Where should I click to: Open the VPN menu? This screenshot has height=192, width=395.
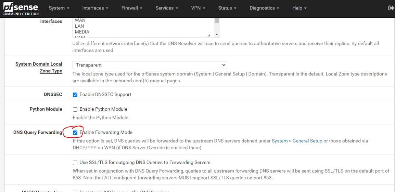[198, 8]
